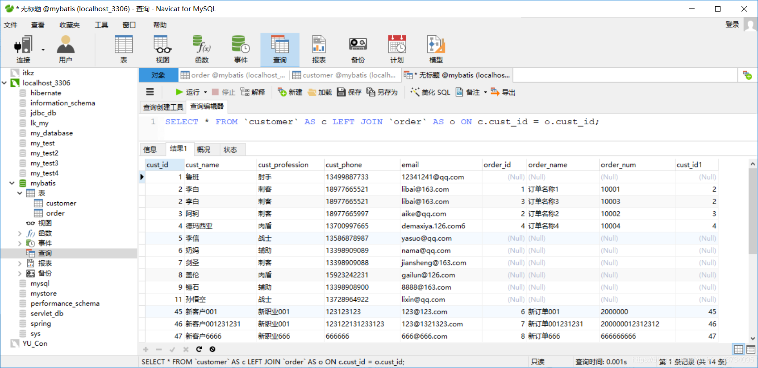Click Explain (解释) query
This screenshot has width=758, height=368.
[x=253, y=92]
